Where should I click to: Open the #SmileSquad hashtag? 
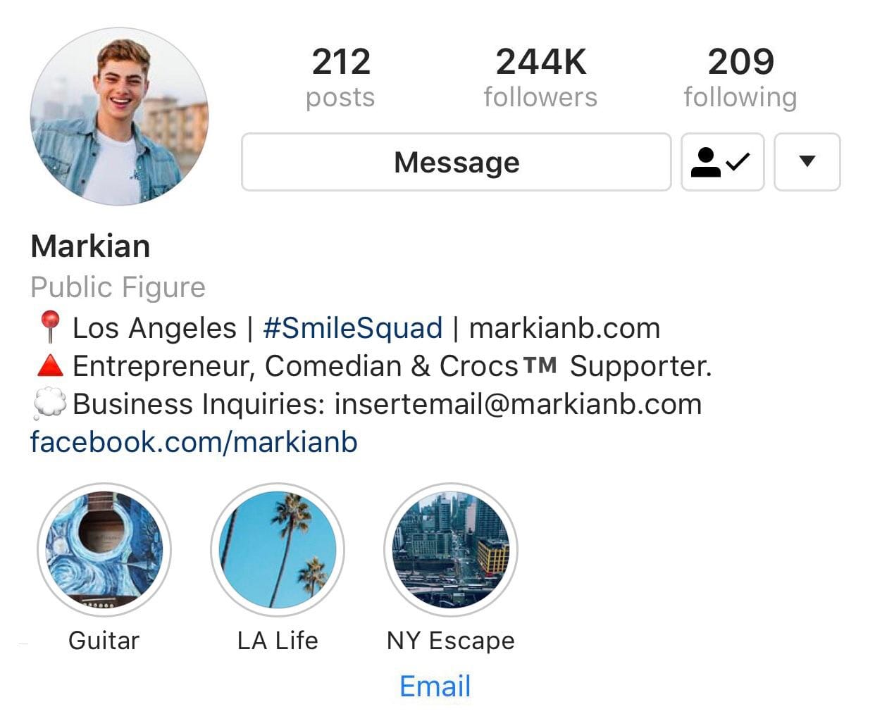pyautogui.click(x=353, y=328)
